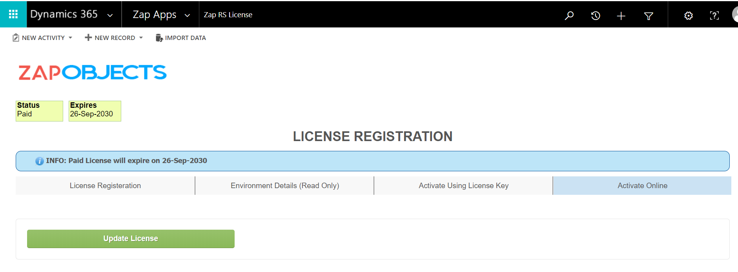Open recently viewed items history icon
The height and width of the screenshot is (272, 738).
tap(596, 16)
